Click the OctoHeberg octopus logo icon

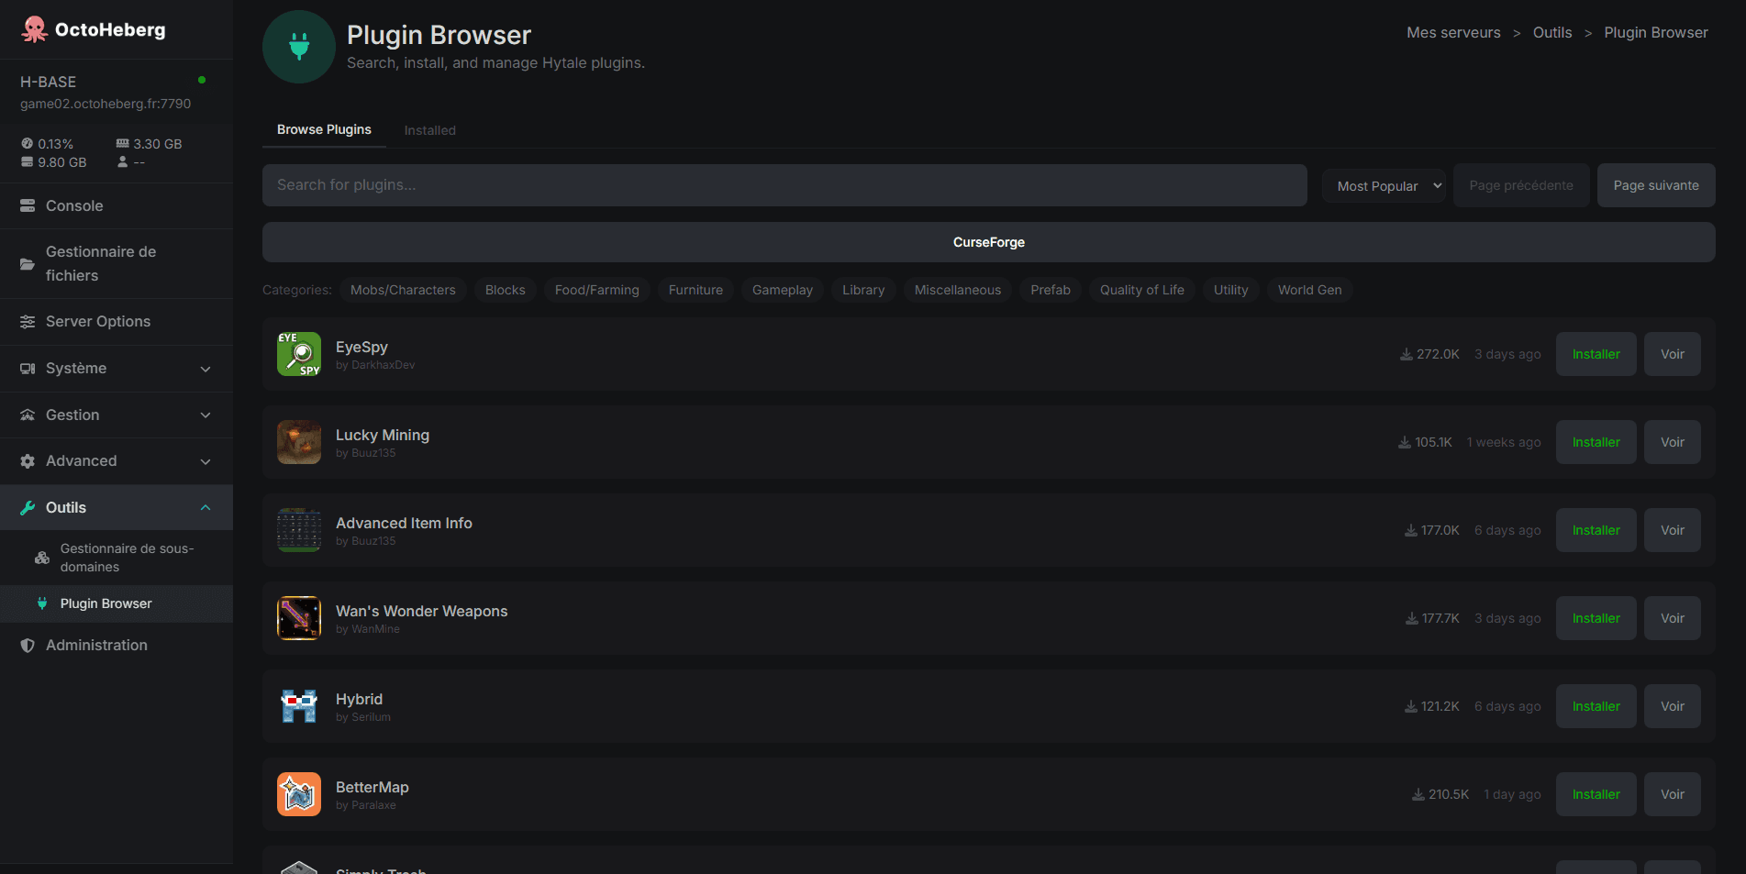pyautogui.click(x=35, y=29)
